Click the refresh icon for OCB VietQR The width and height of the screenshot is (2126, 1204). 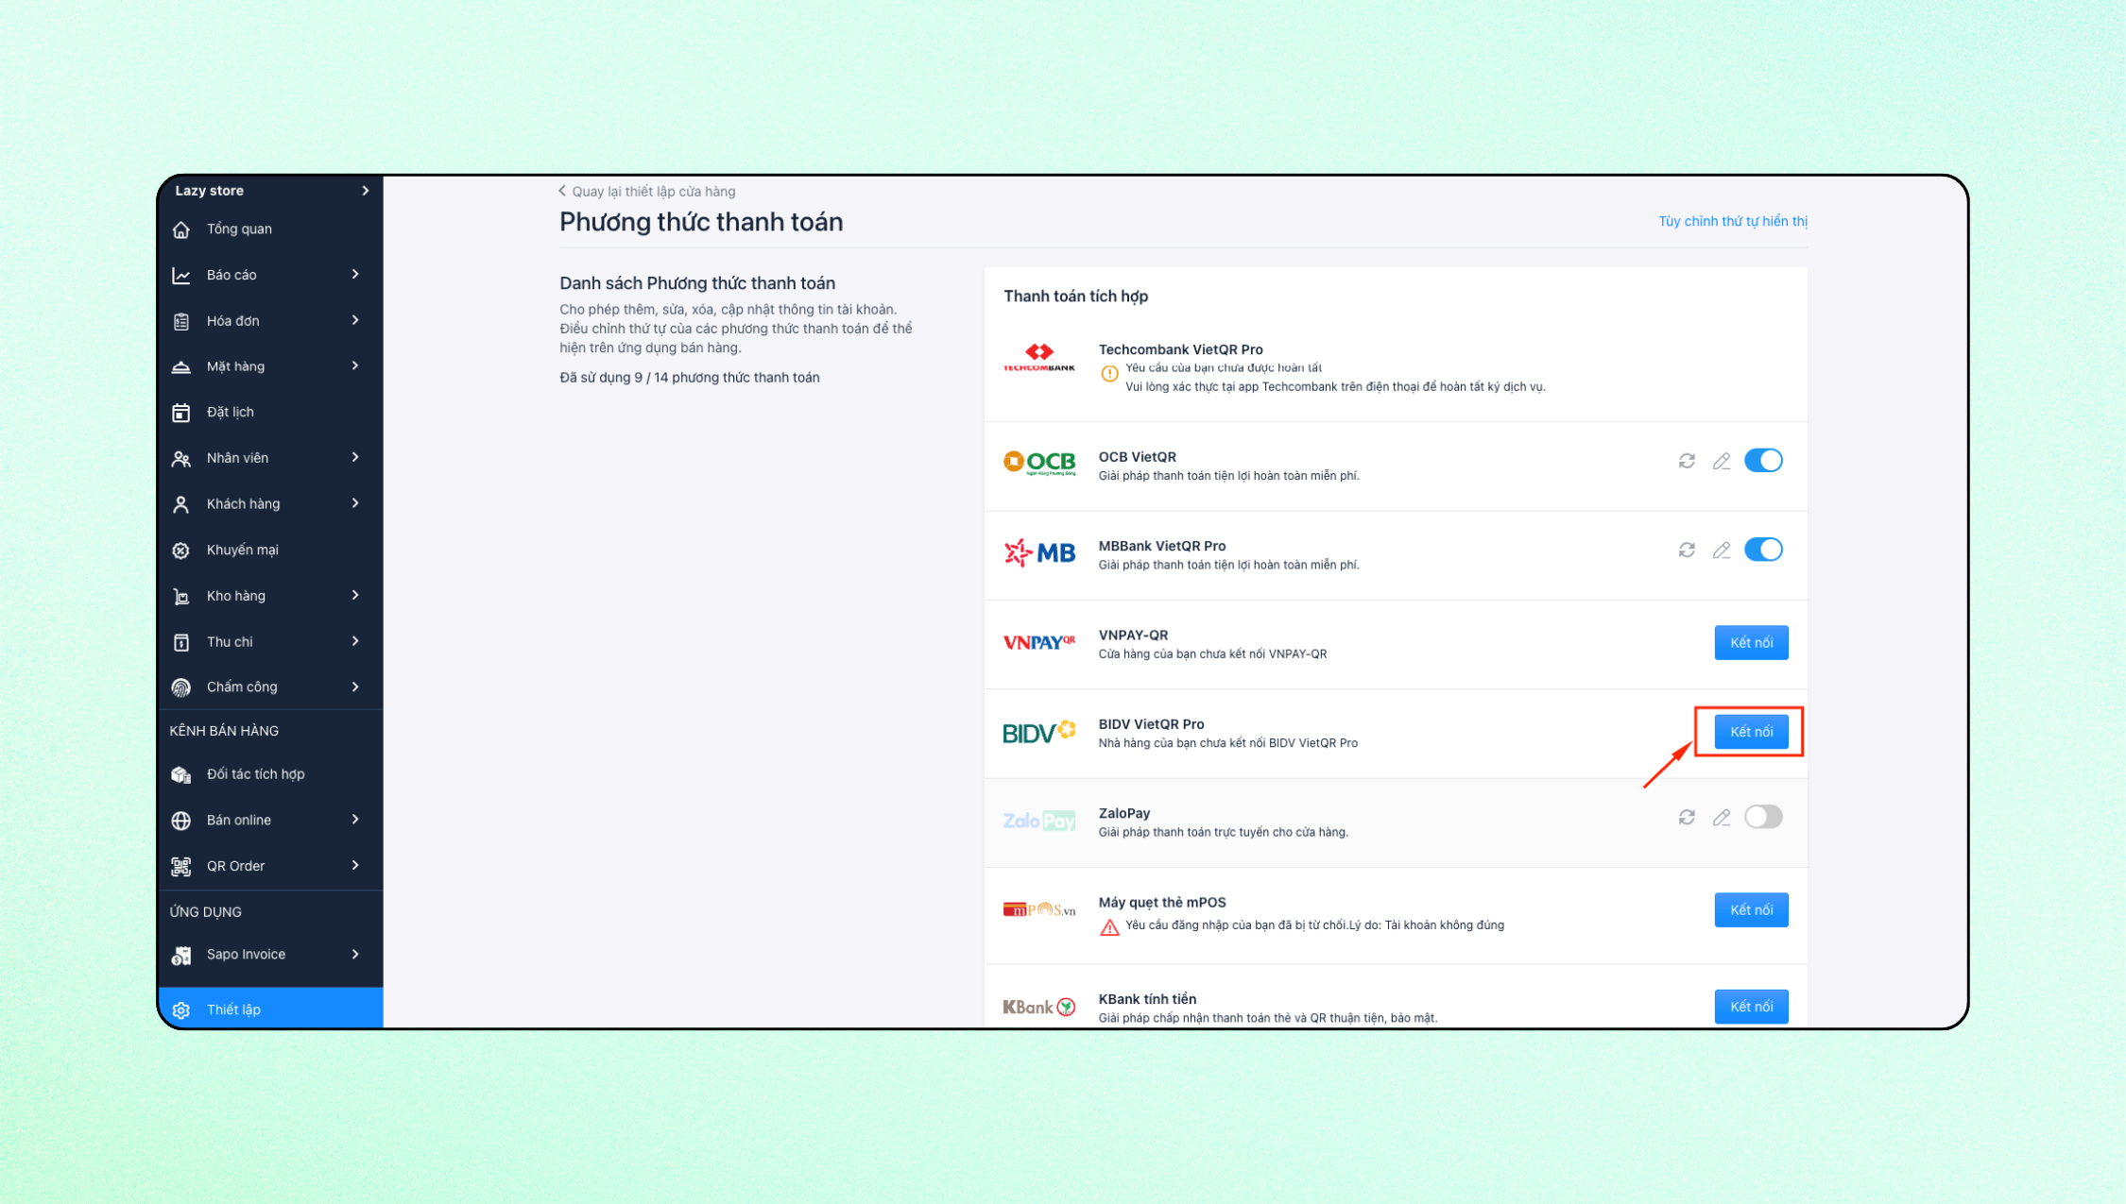(1687, 461)
